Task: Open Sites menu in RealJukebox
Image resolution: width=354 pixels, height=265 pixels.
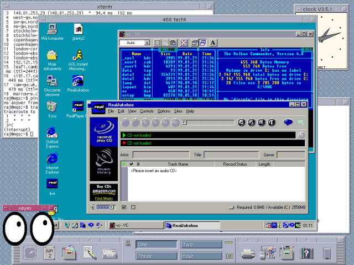Action: 178,111
